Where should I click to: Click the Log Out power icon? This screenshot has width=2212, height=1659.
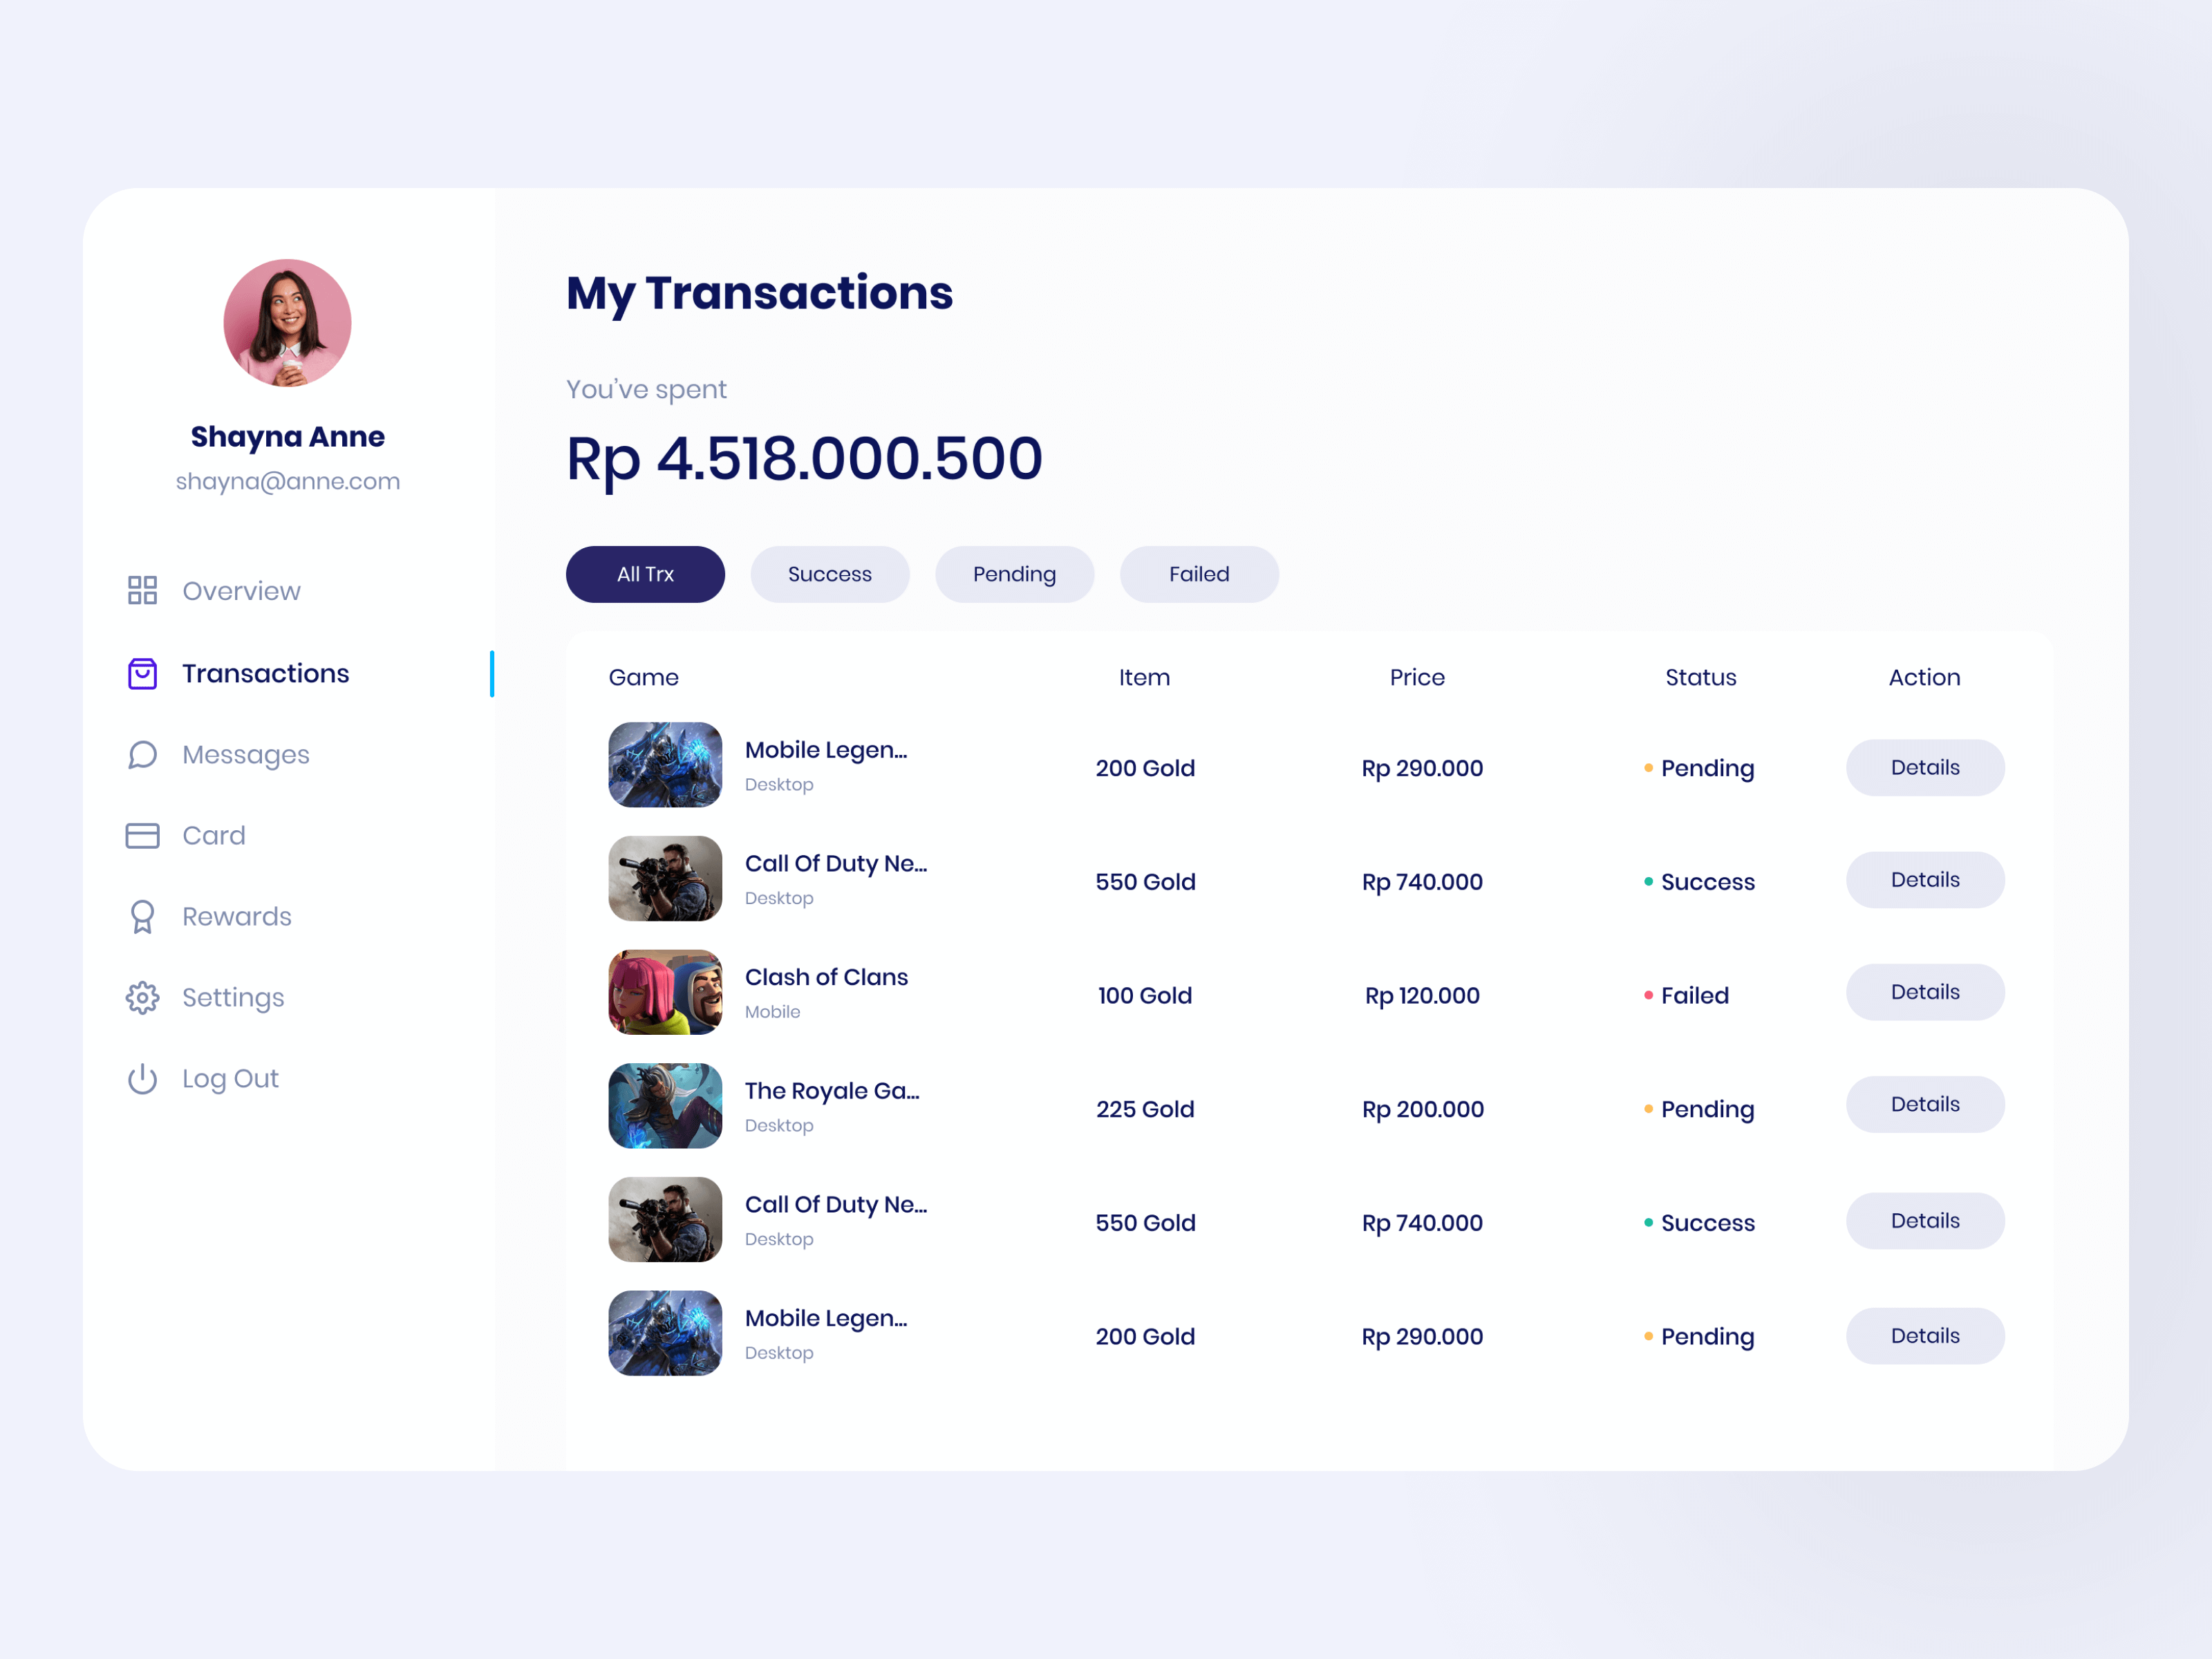(x=142, y=1079)
